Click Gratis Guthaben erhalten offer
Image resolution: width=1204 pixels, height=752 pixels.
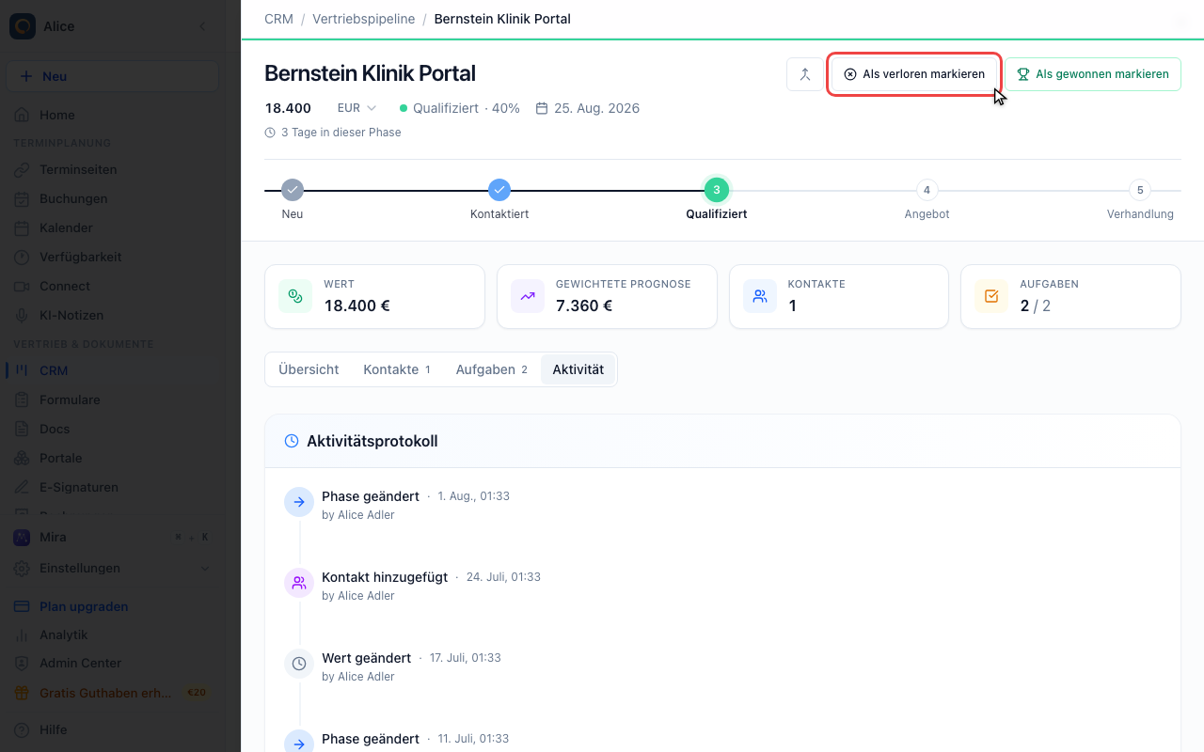pyautogui.click(x=112, y=693)
